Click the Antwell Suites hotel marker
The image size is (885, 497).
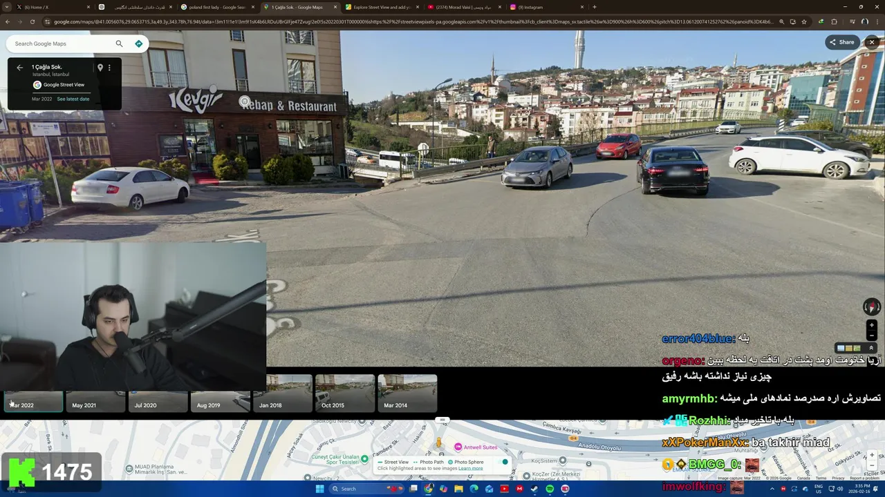tap(458, 447)
